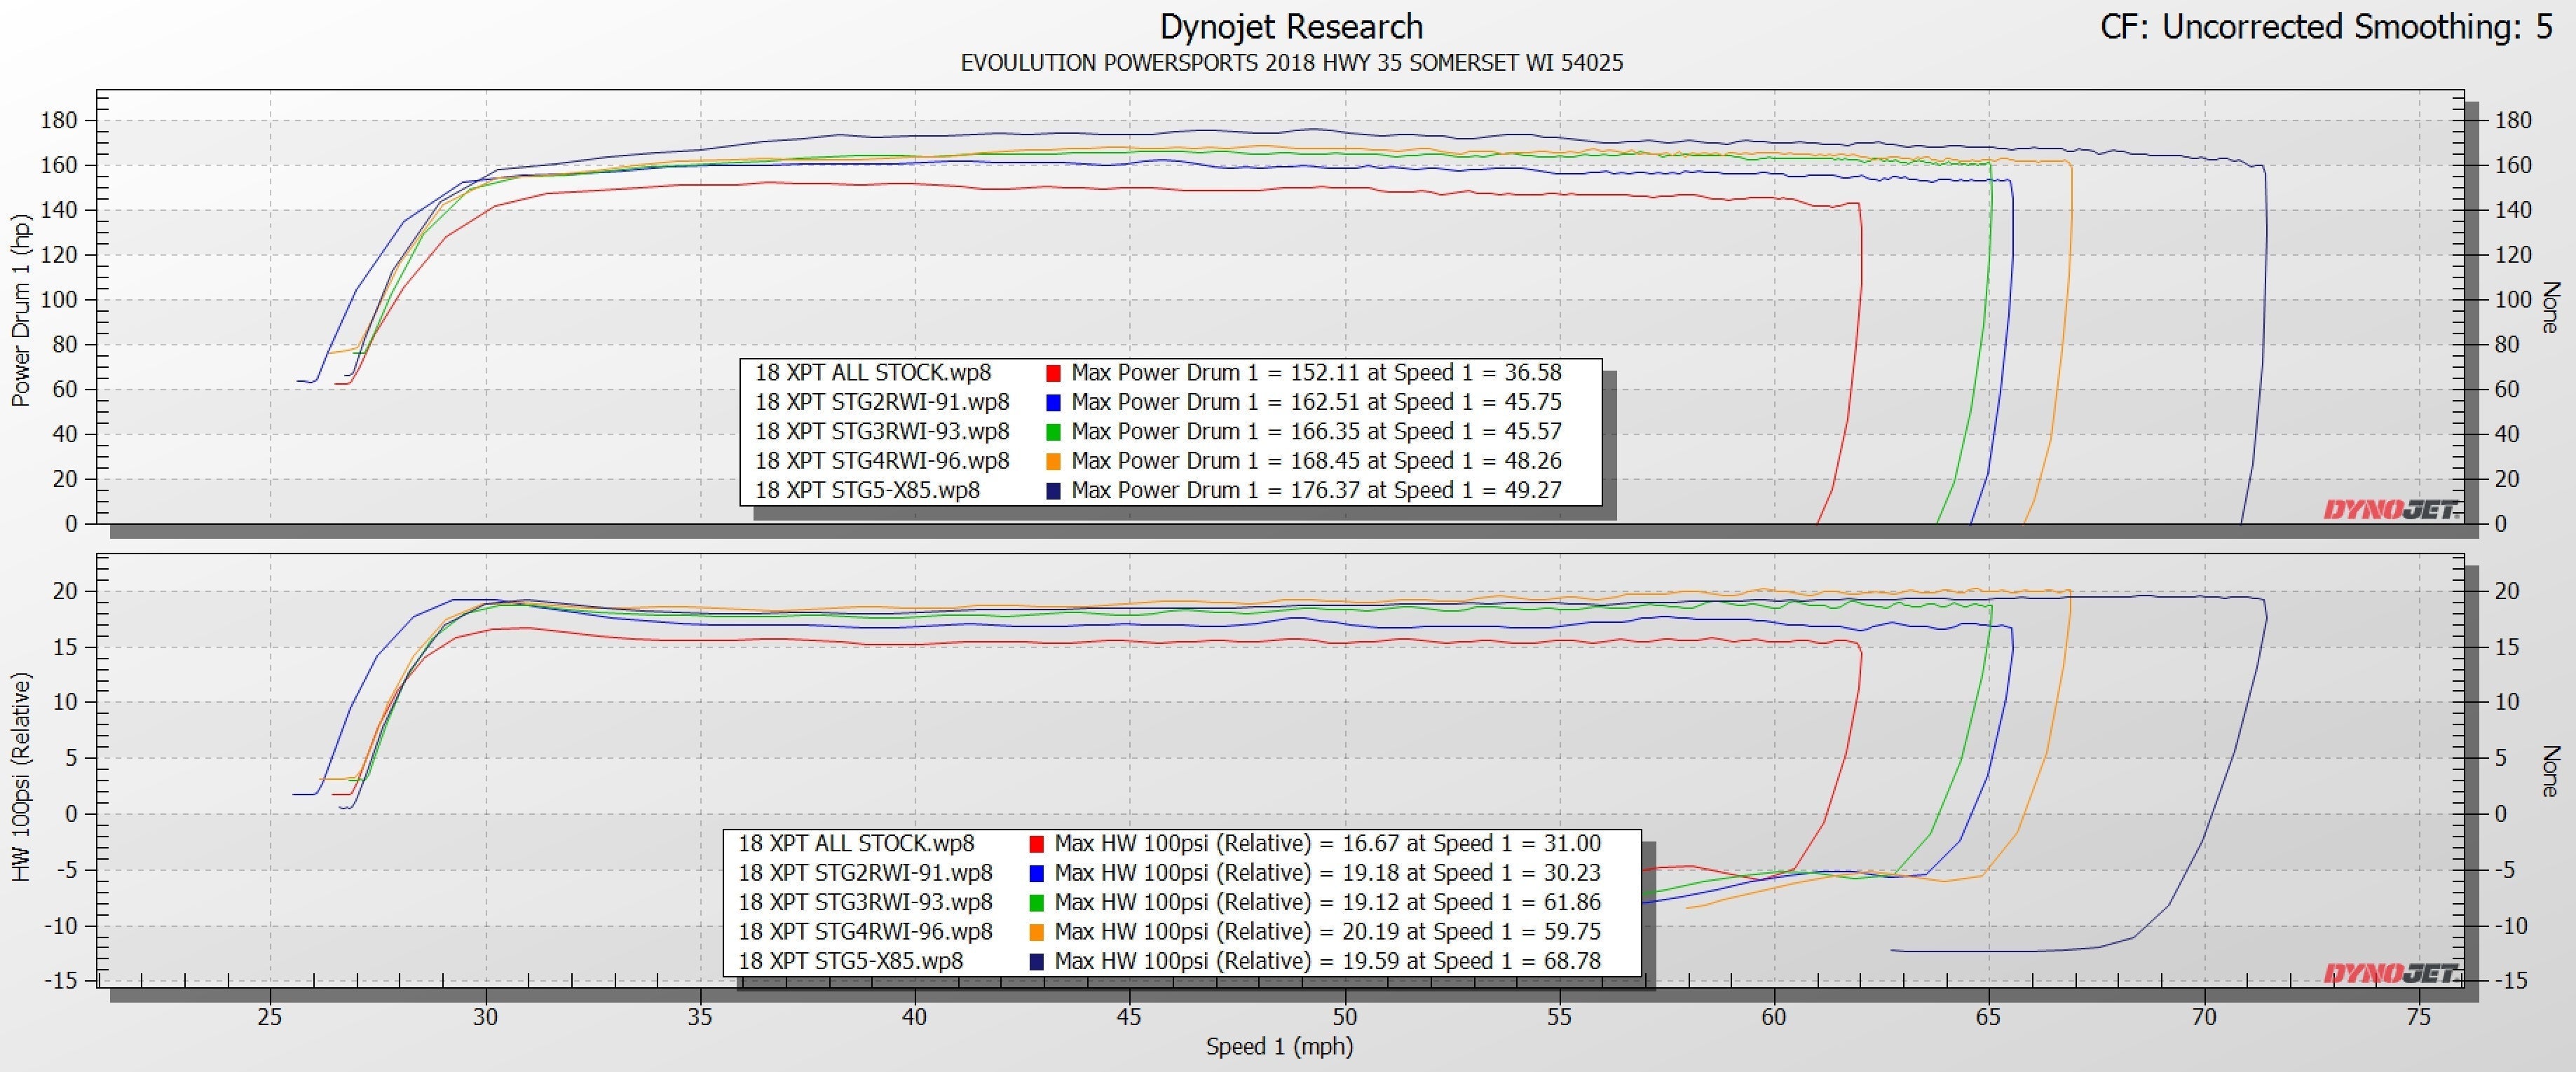
Task: Click orange STG4RWI-96 swatch in HW legend
Action: [x=1036, y=932]
